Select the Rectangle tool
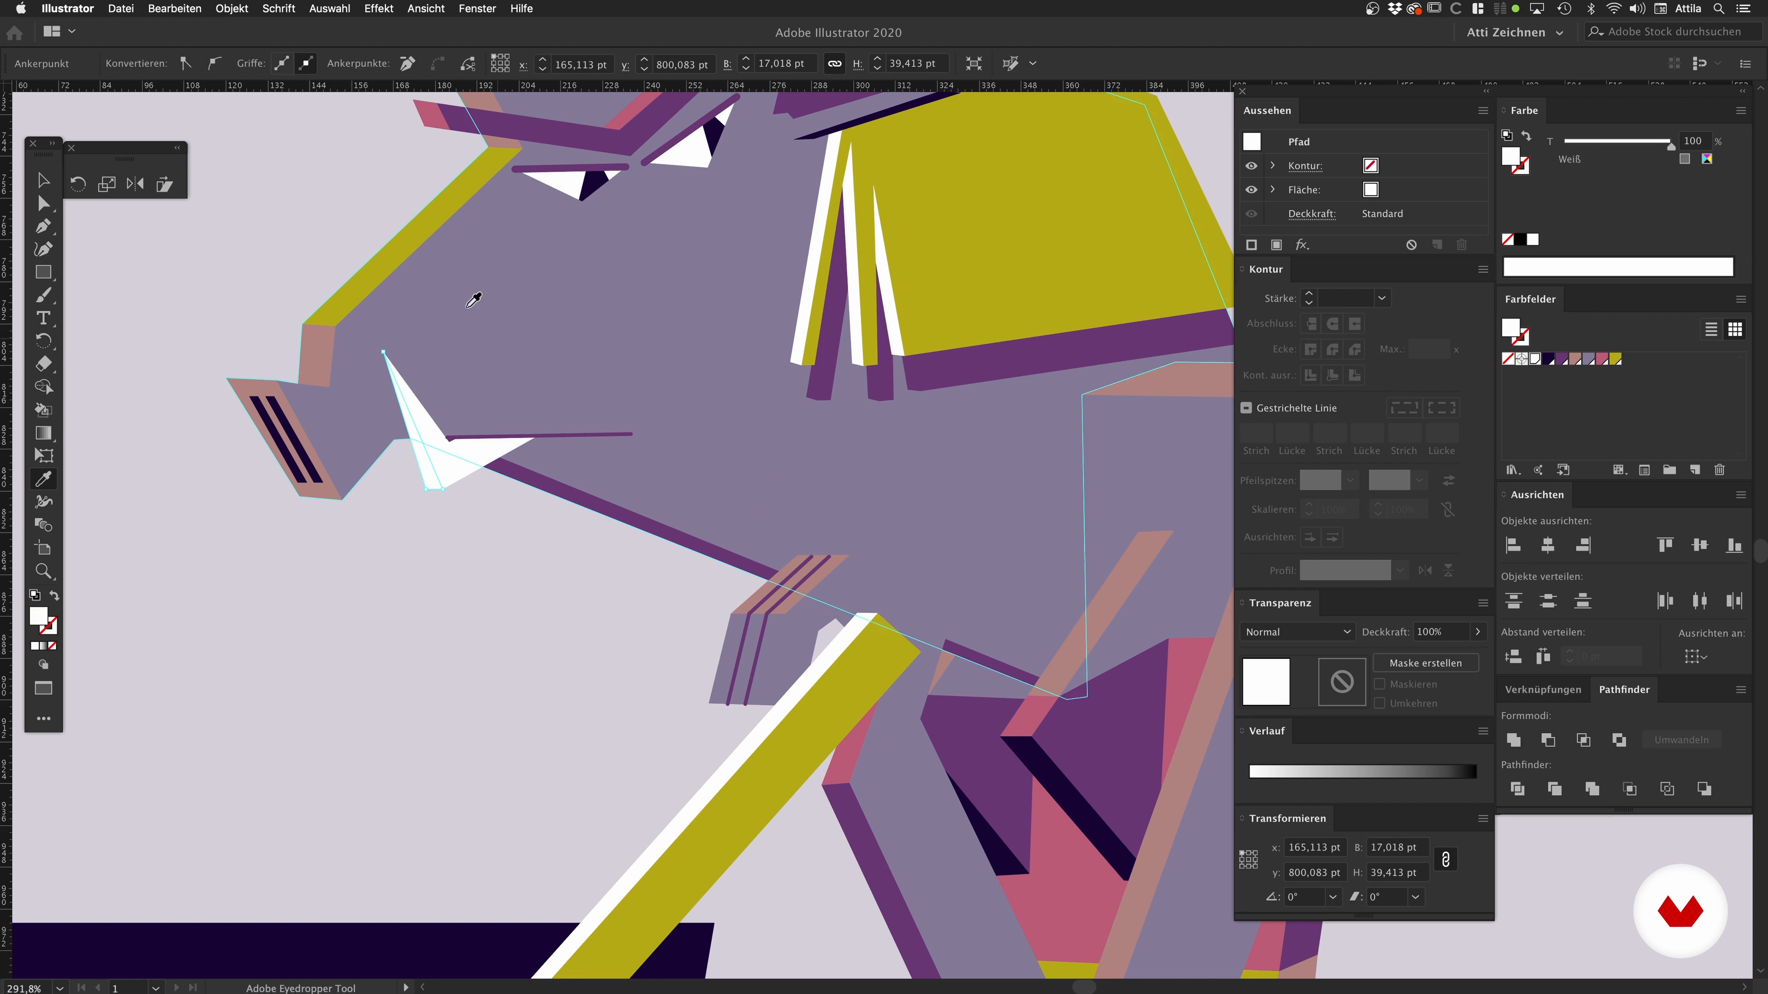The height and width of the screenshot is (994, 1768). (x=43, y=272)
